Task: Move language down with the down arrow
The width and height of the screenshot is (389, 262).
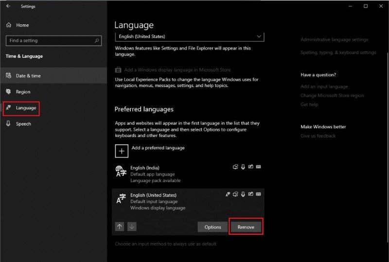Action: (132, 227)
